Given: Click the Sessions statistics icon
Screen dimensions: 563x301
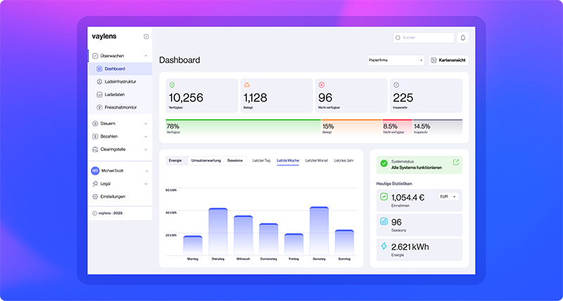Looking at the screenshot, I should pos(384,222).
